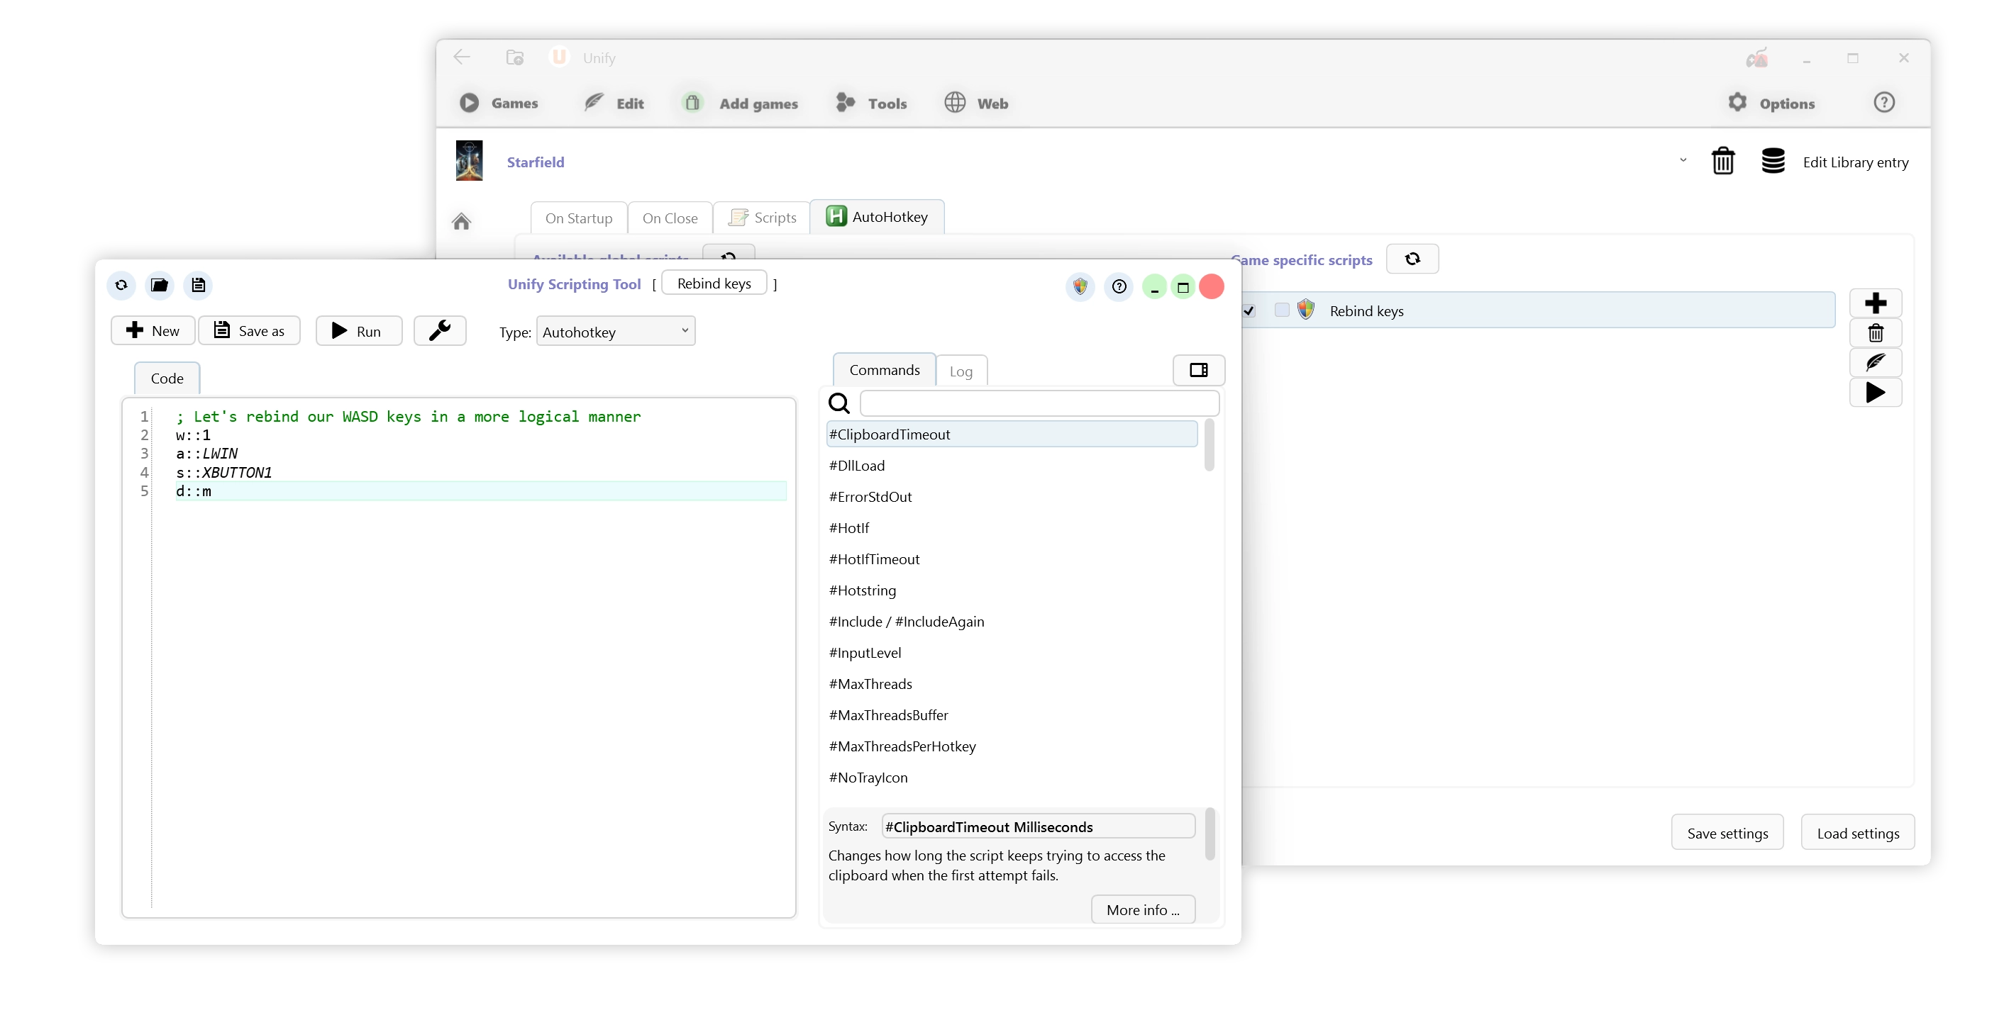This screenshot has width=2009, height=1032.
Task: Open script file with folder icon
Action: 160,285
